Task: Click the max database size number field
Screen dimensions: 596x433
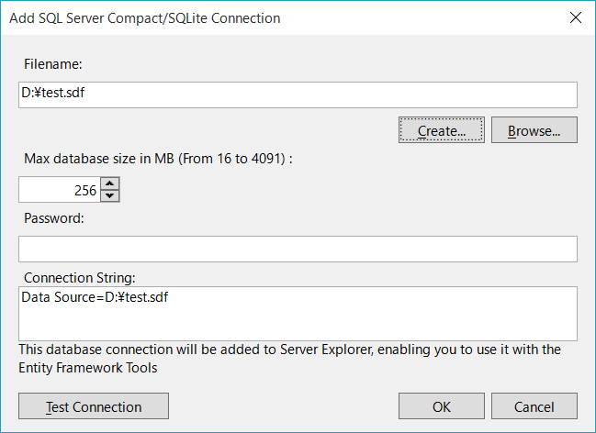Action: [60, 189]
